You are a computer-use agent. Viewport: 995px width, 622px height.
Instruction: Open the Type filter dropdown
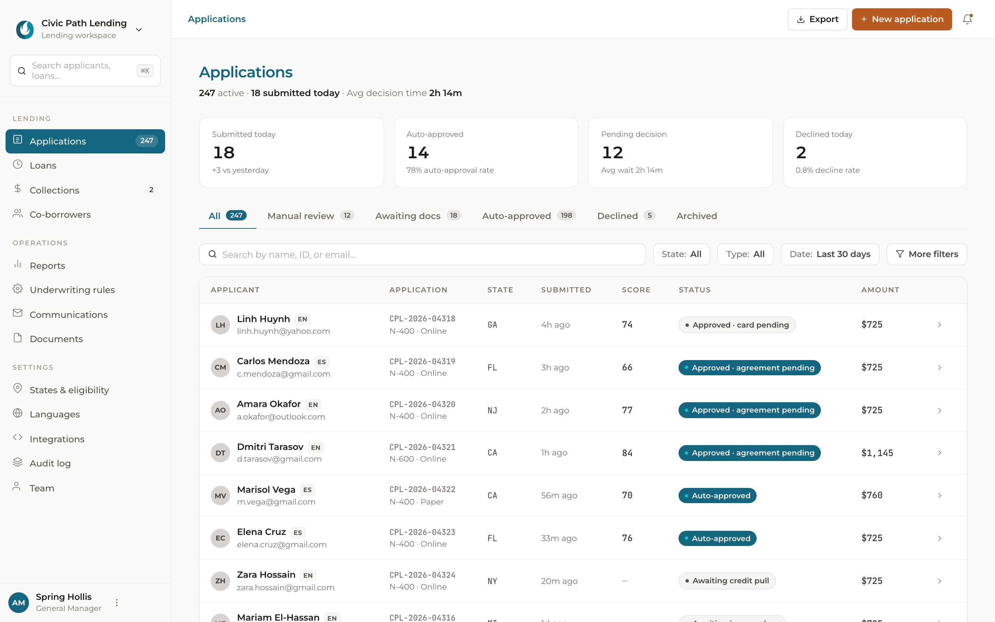coord(745,254)
